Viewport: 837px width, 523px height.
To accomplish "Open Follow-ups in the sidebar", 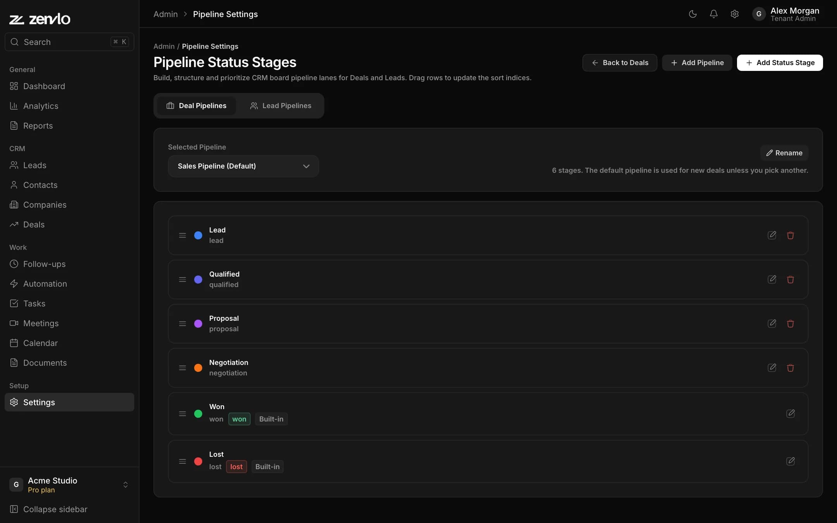I will (69, 264).
